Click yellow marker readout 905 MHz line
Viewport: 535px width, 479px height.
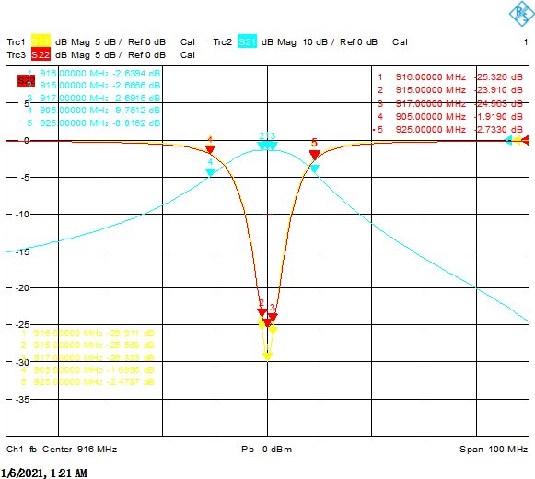tap(88, 369)
